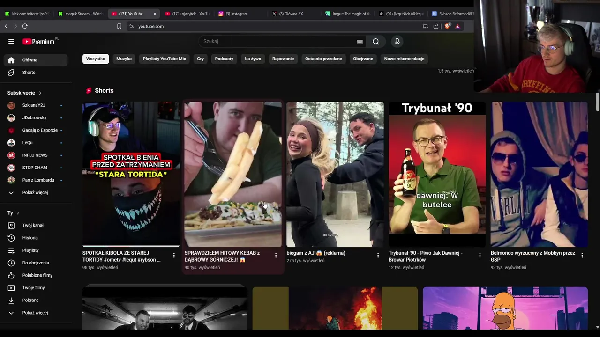This screenshot has width=600, height=337.
Task: Open INFLU NEWS subscription channel
Action: [x=36, y=155]
